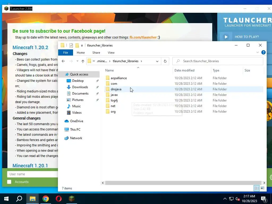
Task: Switch to the Home ribbon tab
Action: [x=81, y=53]
